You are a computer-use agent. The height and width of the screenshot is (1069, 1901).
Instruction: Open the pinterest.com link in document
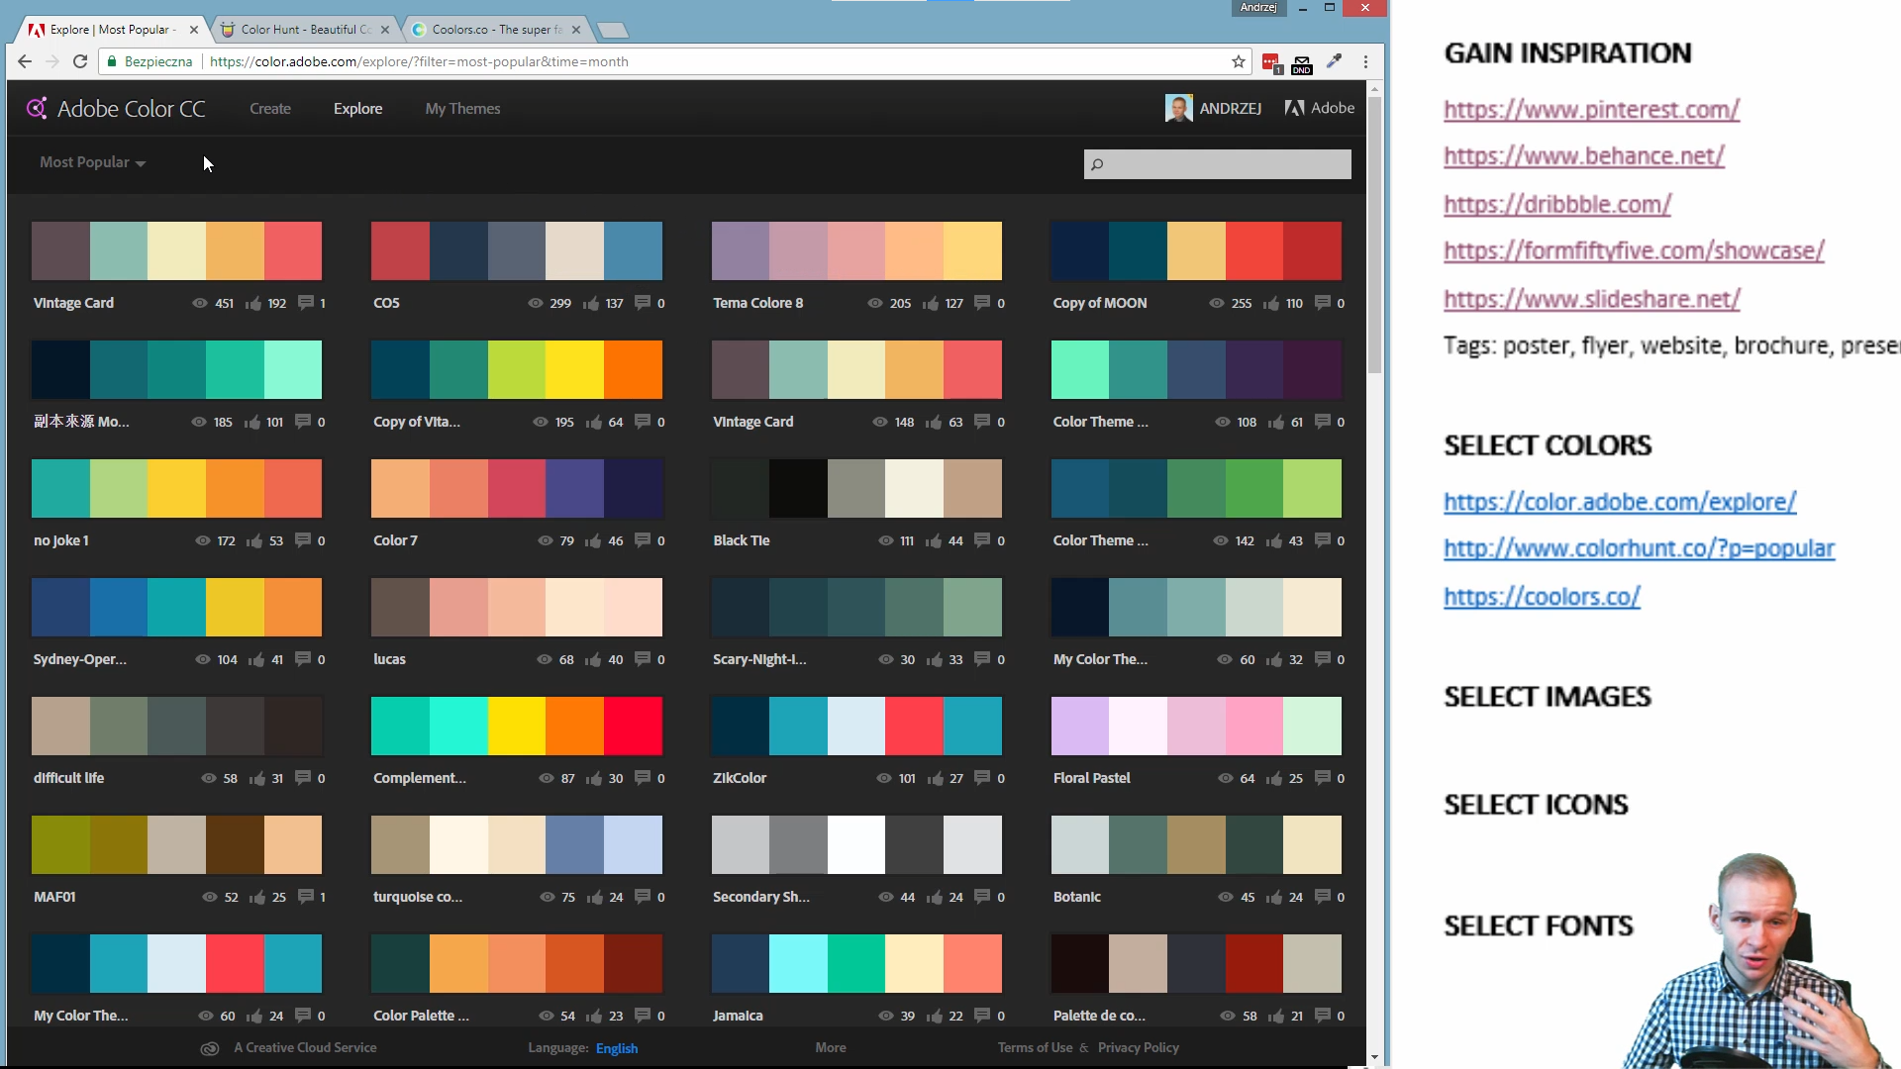1591,110
